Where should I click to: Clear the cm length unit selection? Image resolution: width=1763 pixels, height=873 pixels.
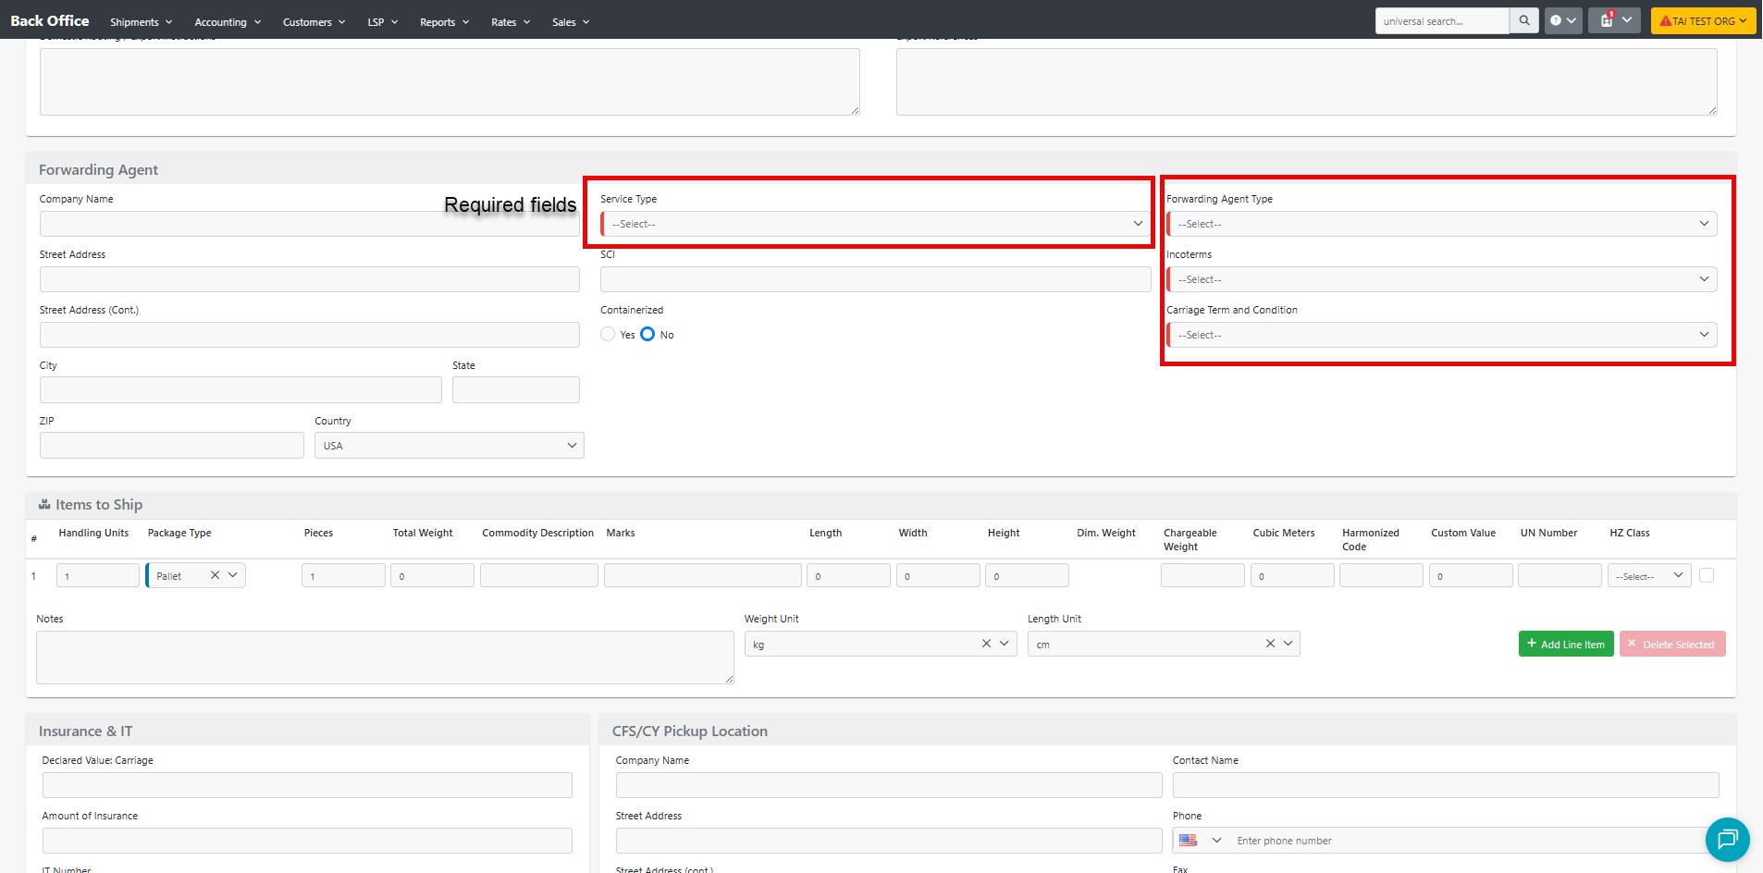(x=1270, y=644)
